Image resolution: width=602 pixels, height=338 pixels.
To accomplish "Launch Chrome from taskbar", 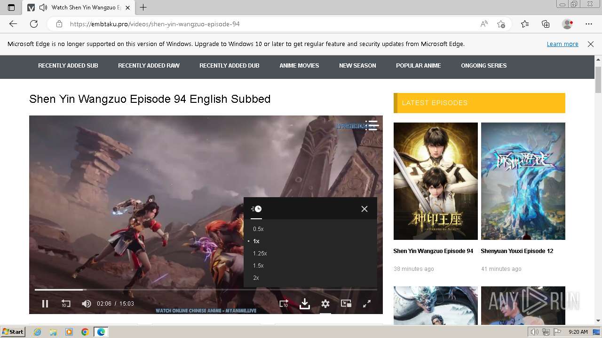I will tap(85, 332).
